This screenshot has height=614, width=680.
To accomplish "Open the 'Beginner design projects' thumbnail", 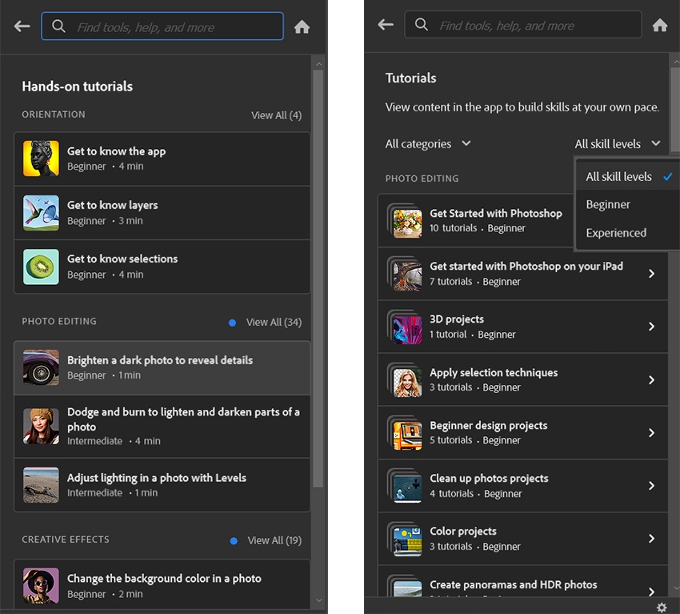I will pyautogui.click(x=405, y=433).
